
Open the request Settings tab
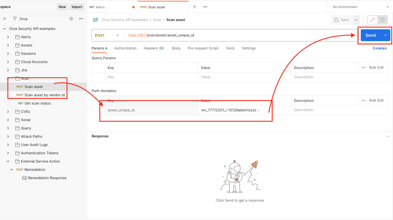click(x=249, y=48)
